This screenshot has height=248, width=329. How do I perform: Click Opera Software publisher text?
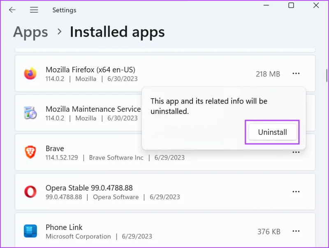pyautogui.click(x=116, y=197)
